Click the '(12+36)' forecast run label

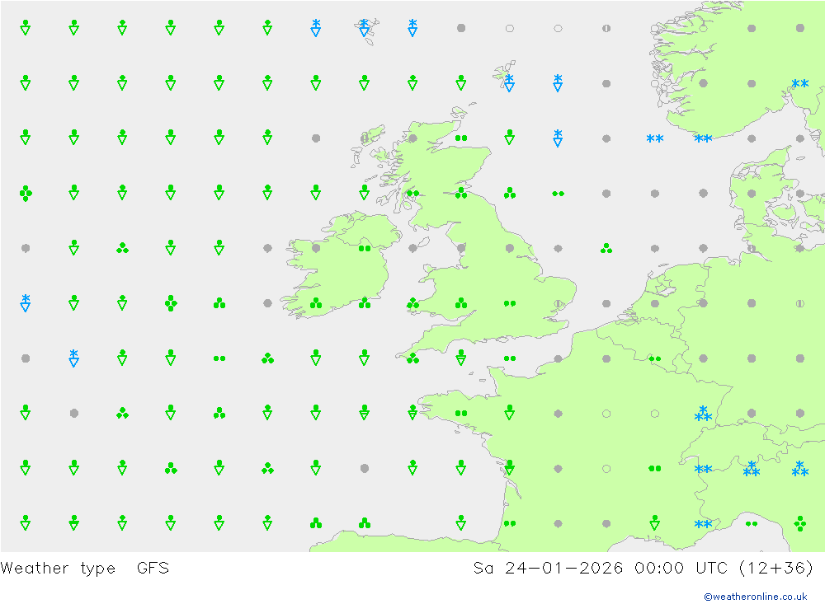[775, 569]
